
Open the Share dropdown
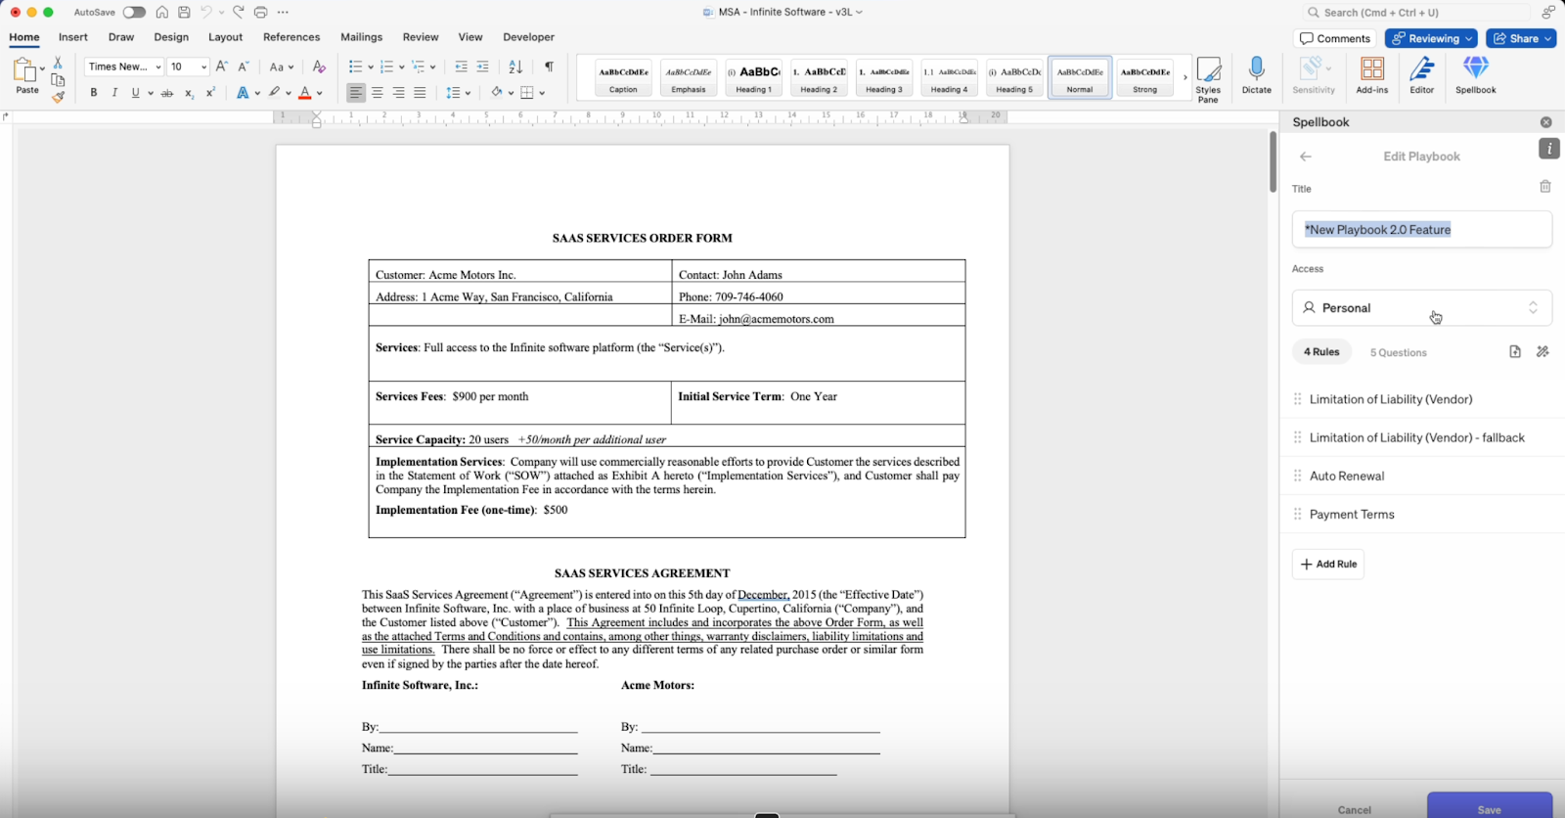pyautogui.click(x=1521, y=38)
